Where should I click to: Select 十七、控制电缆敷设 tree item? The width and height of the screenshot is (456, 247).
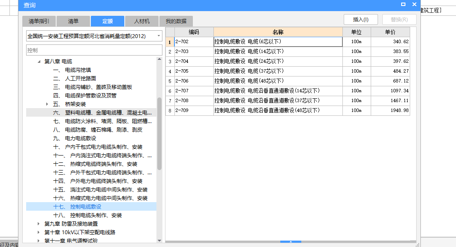[x=77, y=207]
